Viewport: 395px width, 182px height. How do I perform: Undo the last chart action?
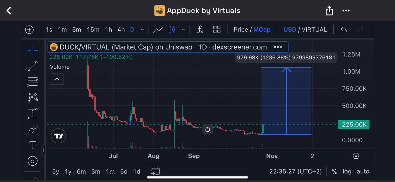344,30
